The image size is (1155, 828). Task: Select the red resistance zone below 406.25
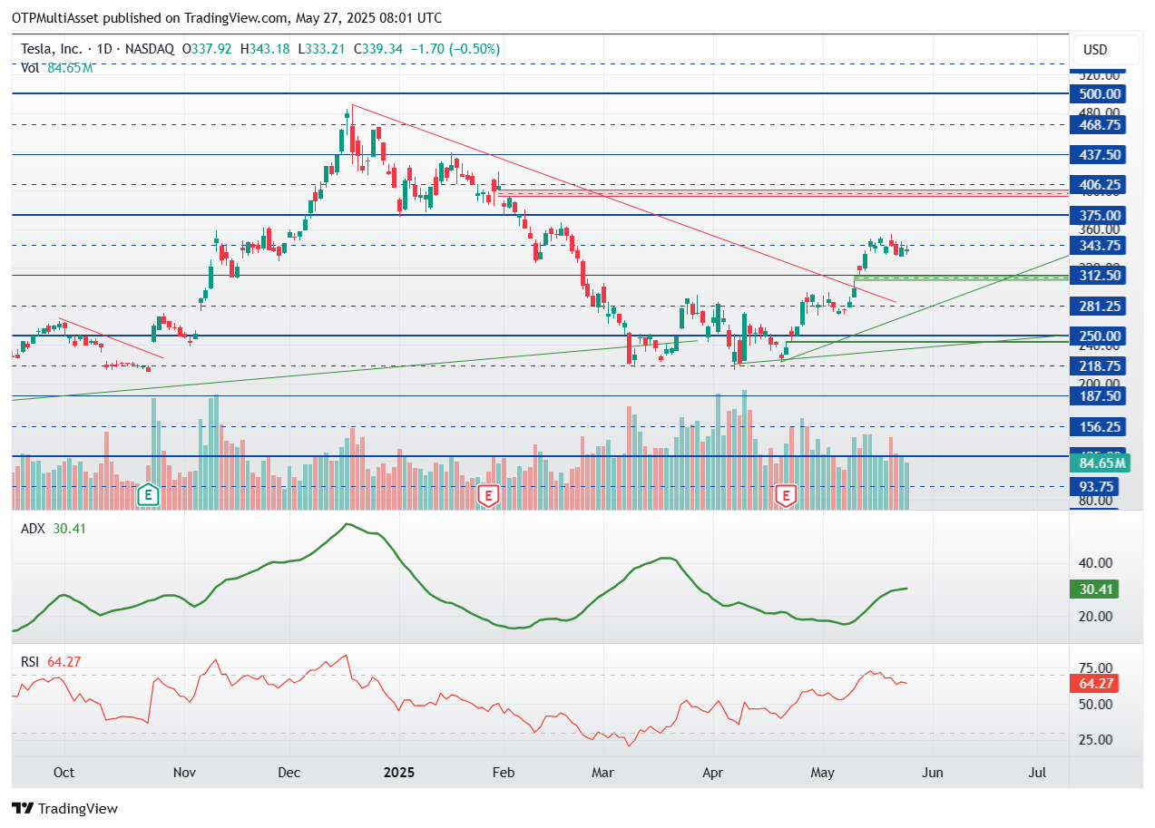point(780,193)
